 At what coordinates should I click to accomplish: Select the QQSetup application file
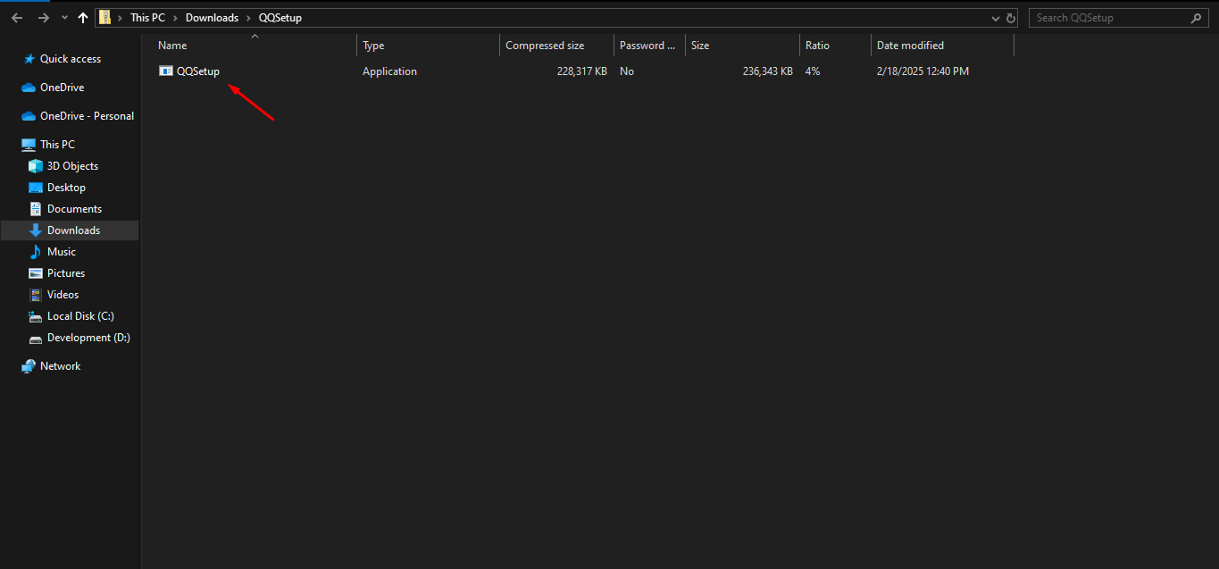pos(197,71)
